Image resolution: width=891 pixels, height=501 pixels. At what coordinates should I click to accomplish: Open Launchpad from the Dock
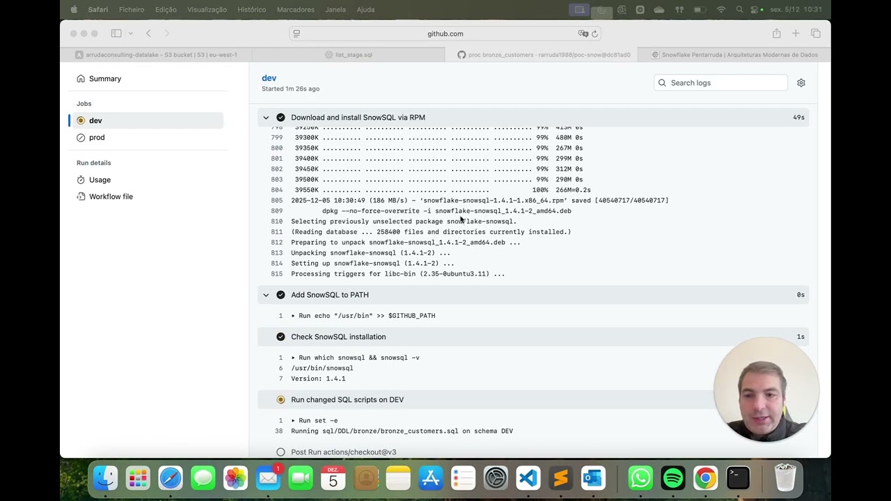pyautogui.click(x=138, y=478)
